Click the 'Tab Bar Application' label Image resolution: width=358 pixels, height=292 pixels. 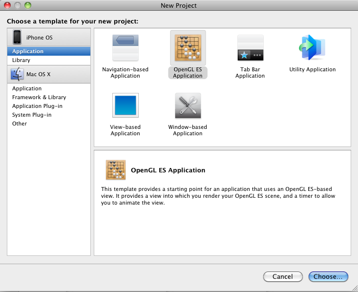point(250,73)
